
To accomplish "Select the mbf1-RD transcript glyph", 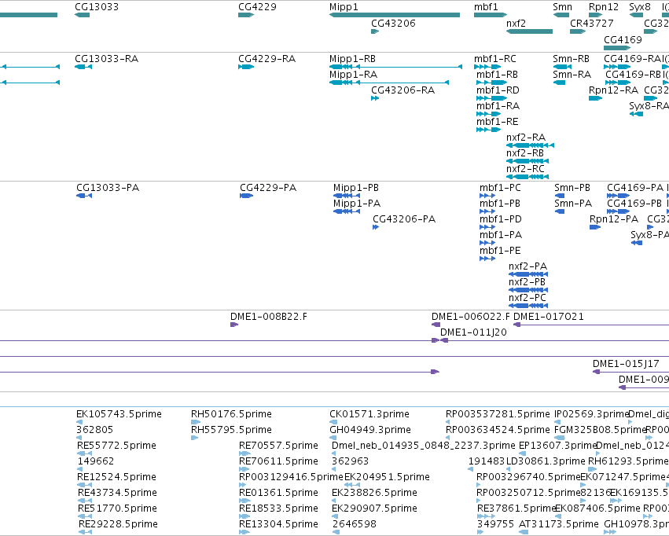I will [491, 98].
